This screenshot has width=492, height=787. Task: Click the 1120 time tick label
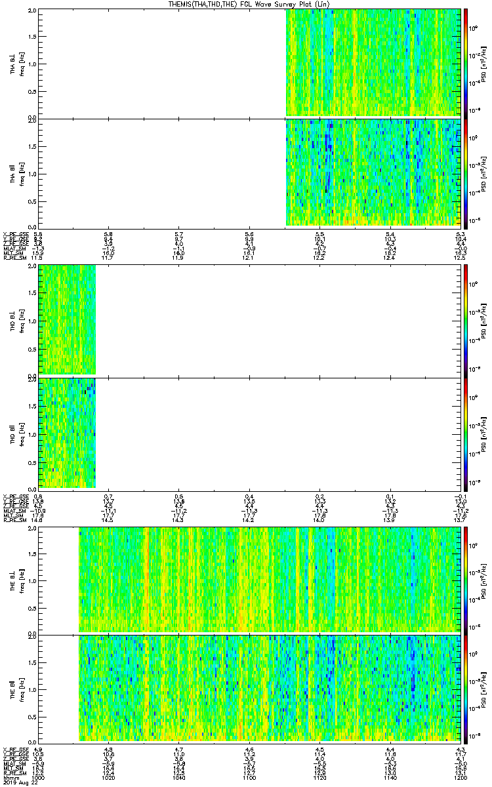coord(319,778)
